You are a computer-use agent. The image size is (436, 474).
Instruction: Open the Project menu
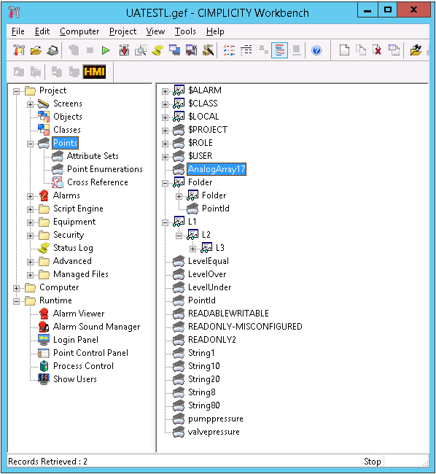[122, 31]
